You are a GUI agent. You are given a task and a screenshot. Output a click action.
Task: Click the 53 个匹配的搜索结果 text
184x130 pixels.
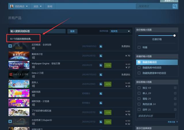tap(21, 39)
